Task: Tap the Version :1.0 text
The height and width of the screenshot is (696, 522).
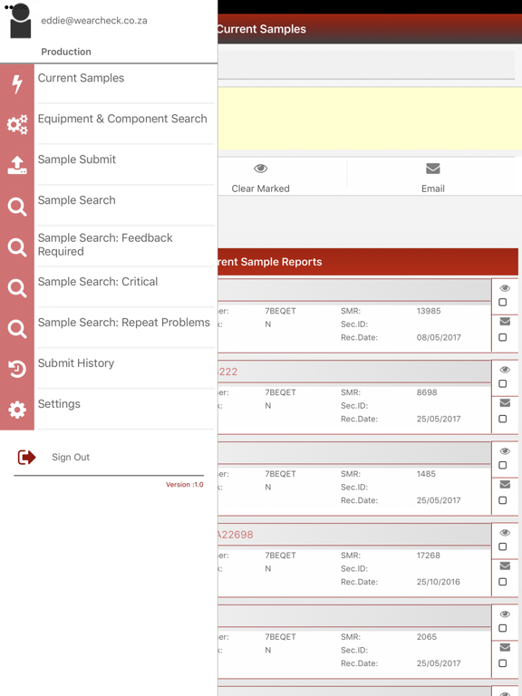Action: coord(185,484)
